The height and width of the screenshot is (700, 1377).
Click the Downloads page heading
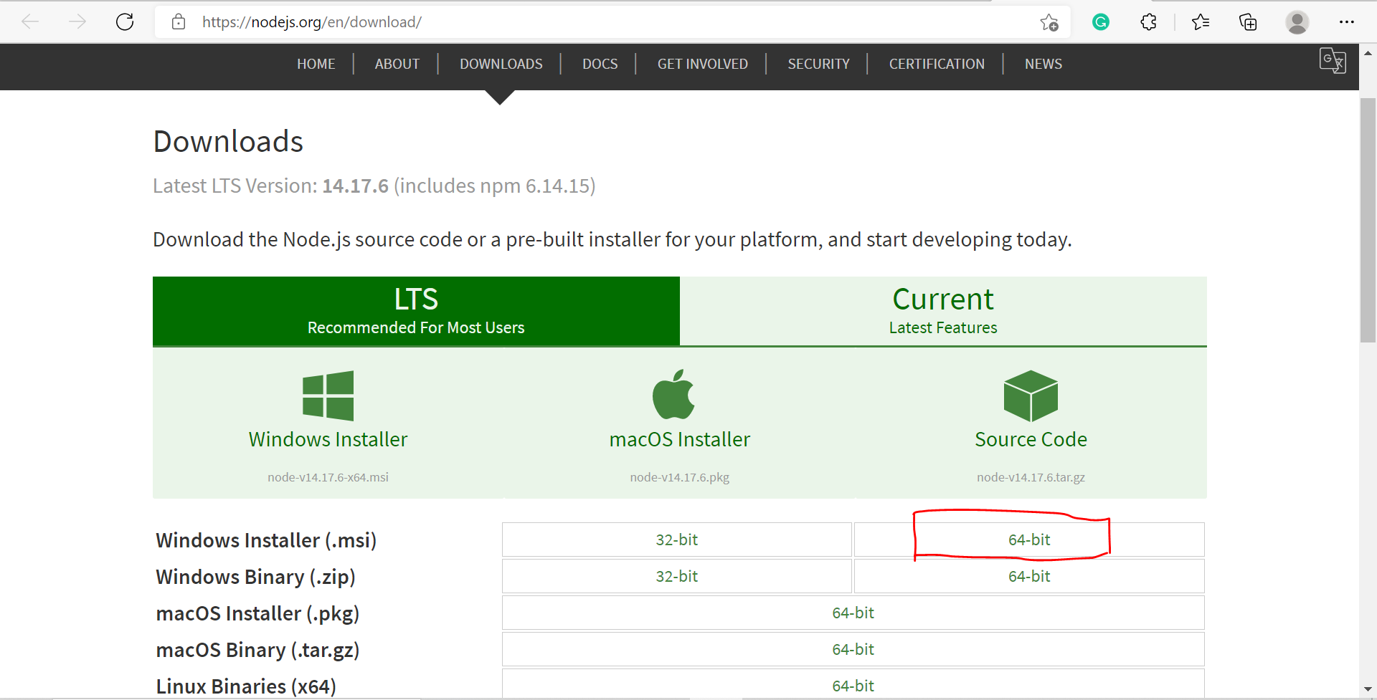[228, 141]
